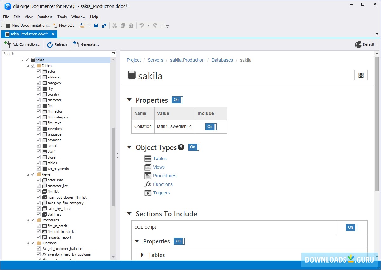Click the New Documentation toolbar button
The height and width of the screenshot is (270, 381).
[x=28, y=25]
